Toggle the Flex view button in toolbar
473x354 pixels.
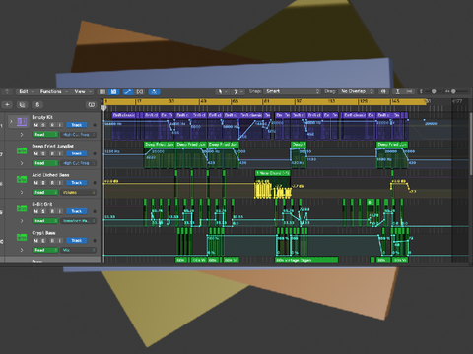pyautogui.click(x=140, y=91)
